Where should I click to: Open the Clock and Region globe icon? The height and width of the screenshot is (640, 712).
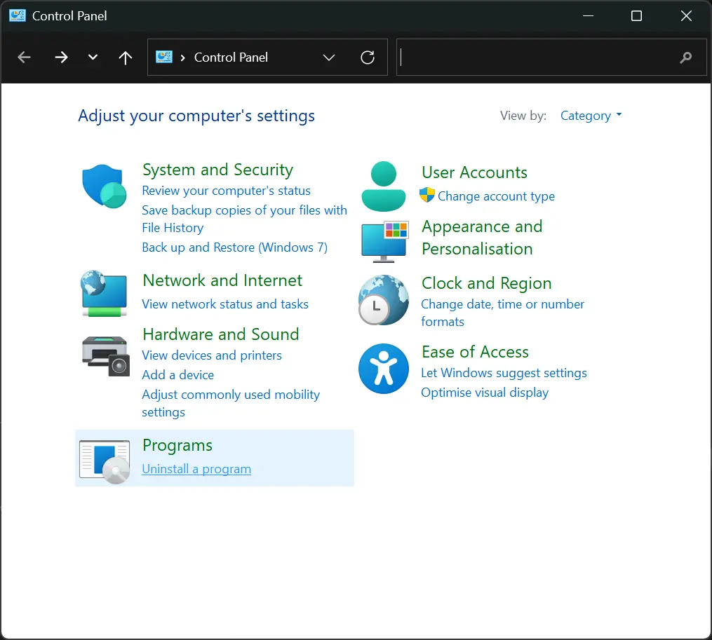[383, 300]
